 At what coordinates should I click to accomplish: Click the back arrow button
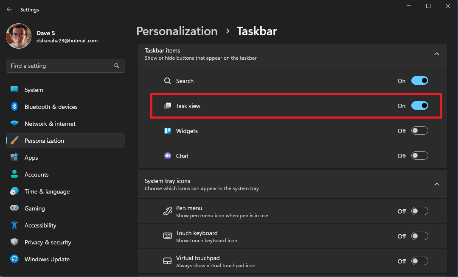pyautogui.click(x=9, y=9)
